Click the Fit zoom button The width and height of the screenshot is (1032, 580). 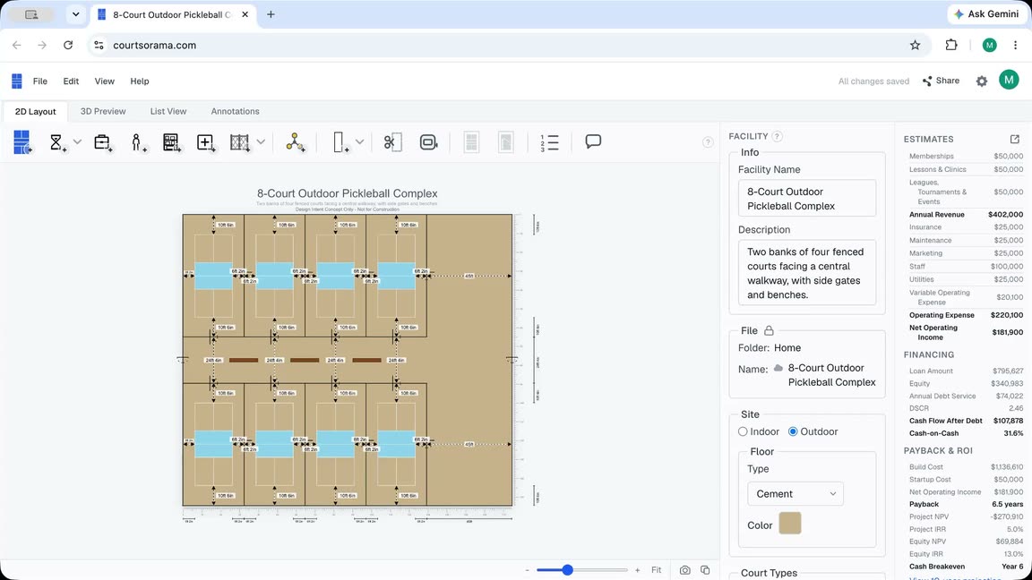pyautogui.click(x=656, y=570)
